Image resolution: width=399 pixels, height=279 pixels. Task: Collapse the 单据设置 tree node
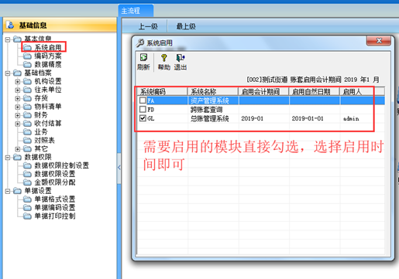coord(8,191)
